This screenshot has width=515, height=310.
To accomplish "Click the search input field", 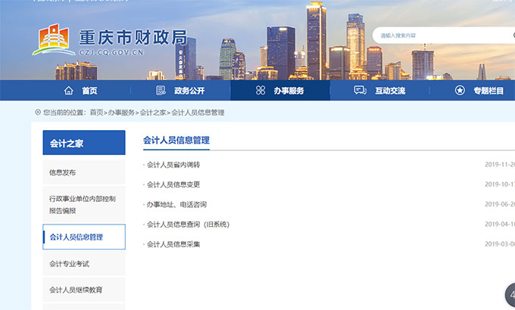I will 439,36.
